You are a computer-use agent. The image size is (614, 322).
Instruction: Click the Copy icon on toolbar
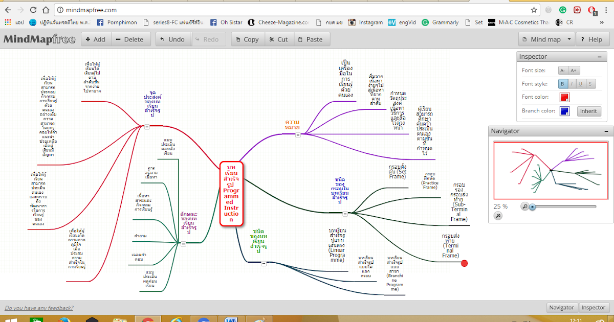point(238,39)
